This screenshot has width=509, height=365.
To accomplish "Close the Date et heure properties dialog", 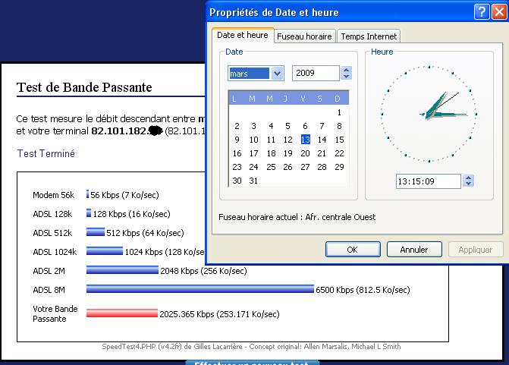I will pyautogui.click(x=500, y=12).
